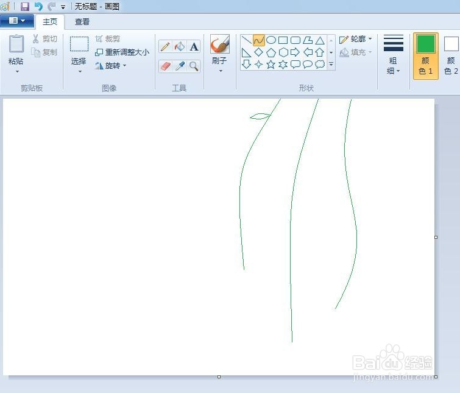Expand the 粘贴 dropdown arrow
Viewport: 460px width, 393px height.
click(17, 71)
